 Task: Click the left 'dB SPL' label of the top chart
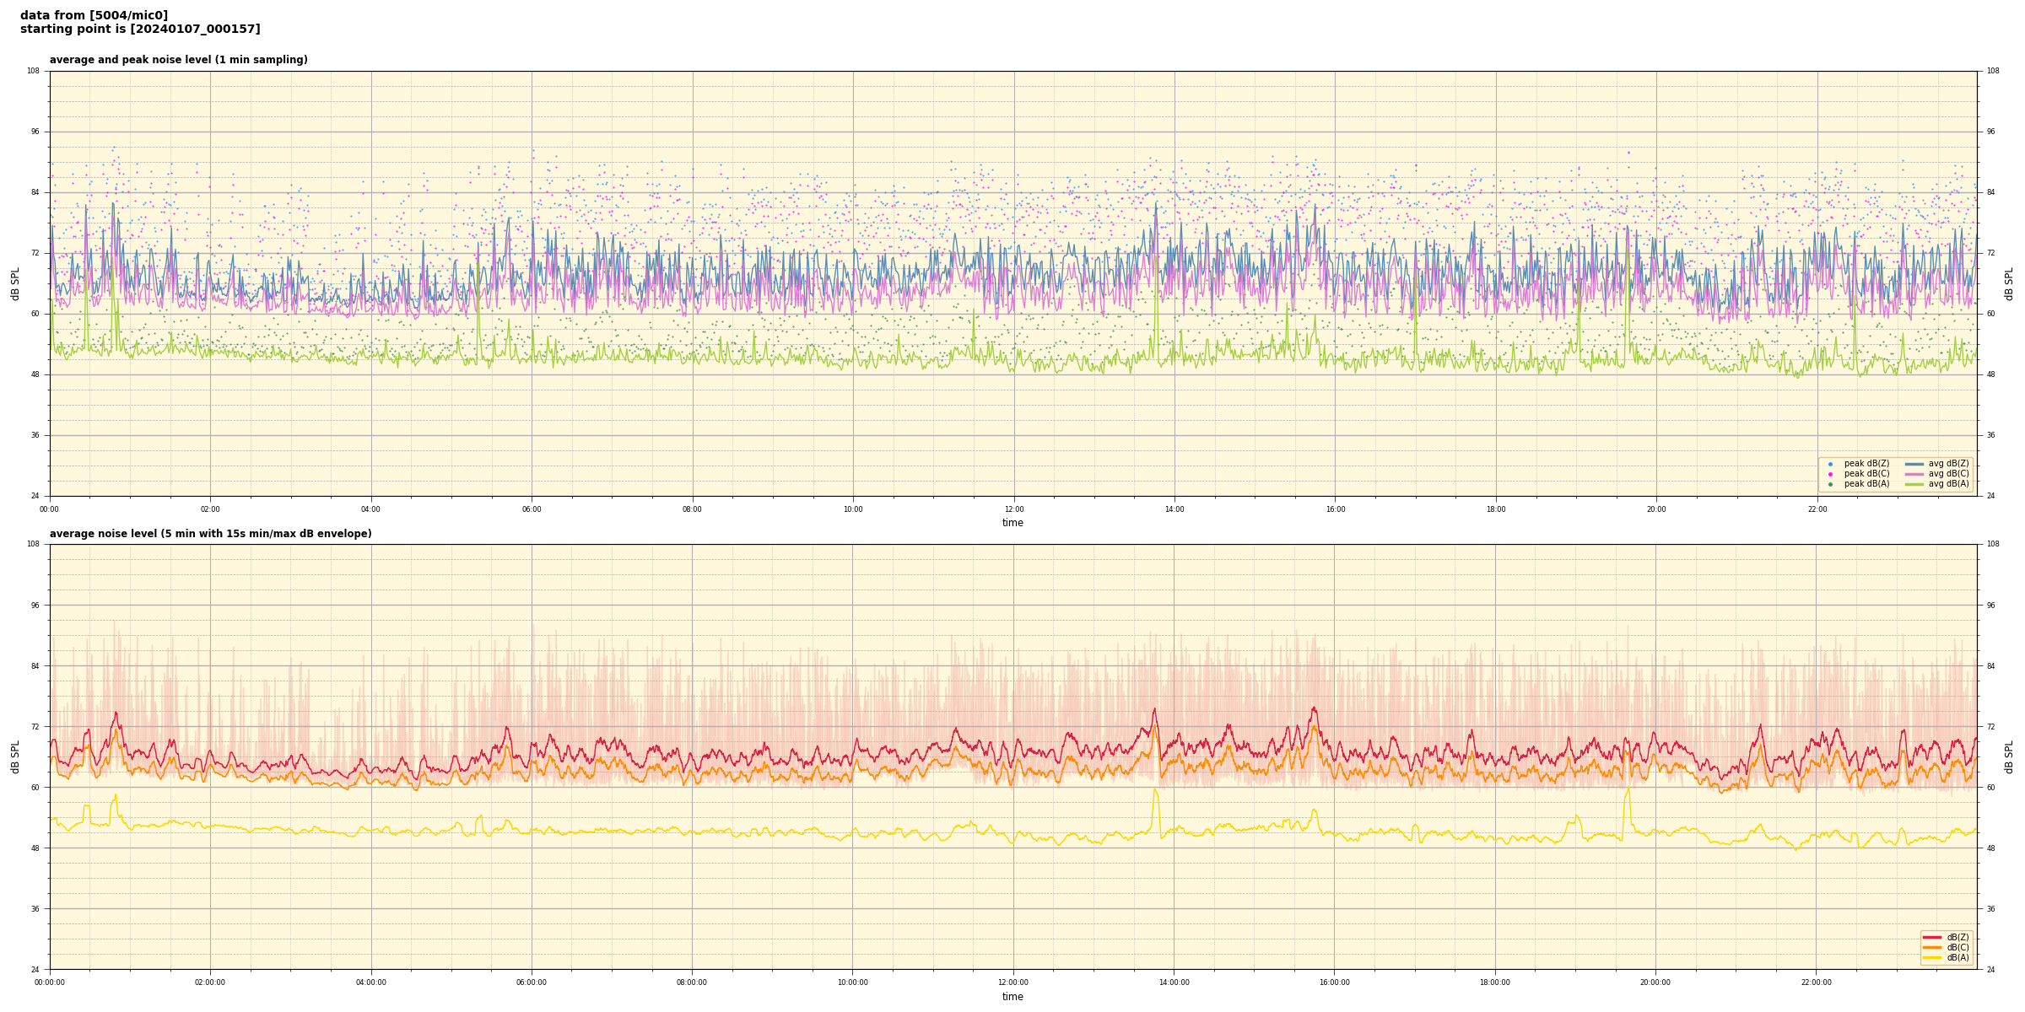coord(15,283)
